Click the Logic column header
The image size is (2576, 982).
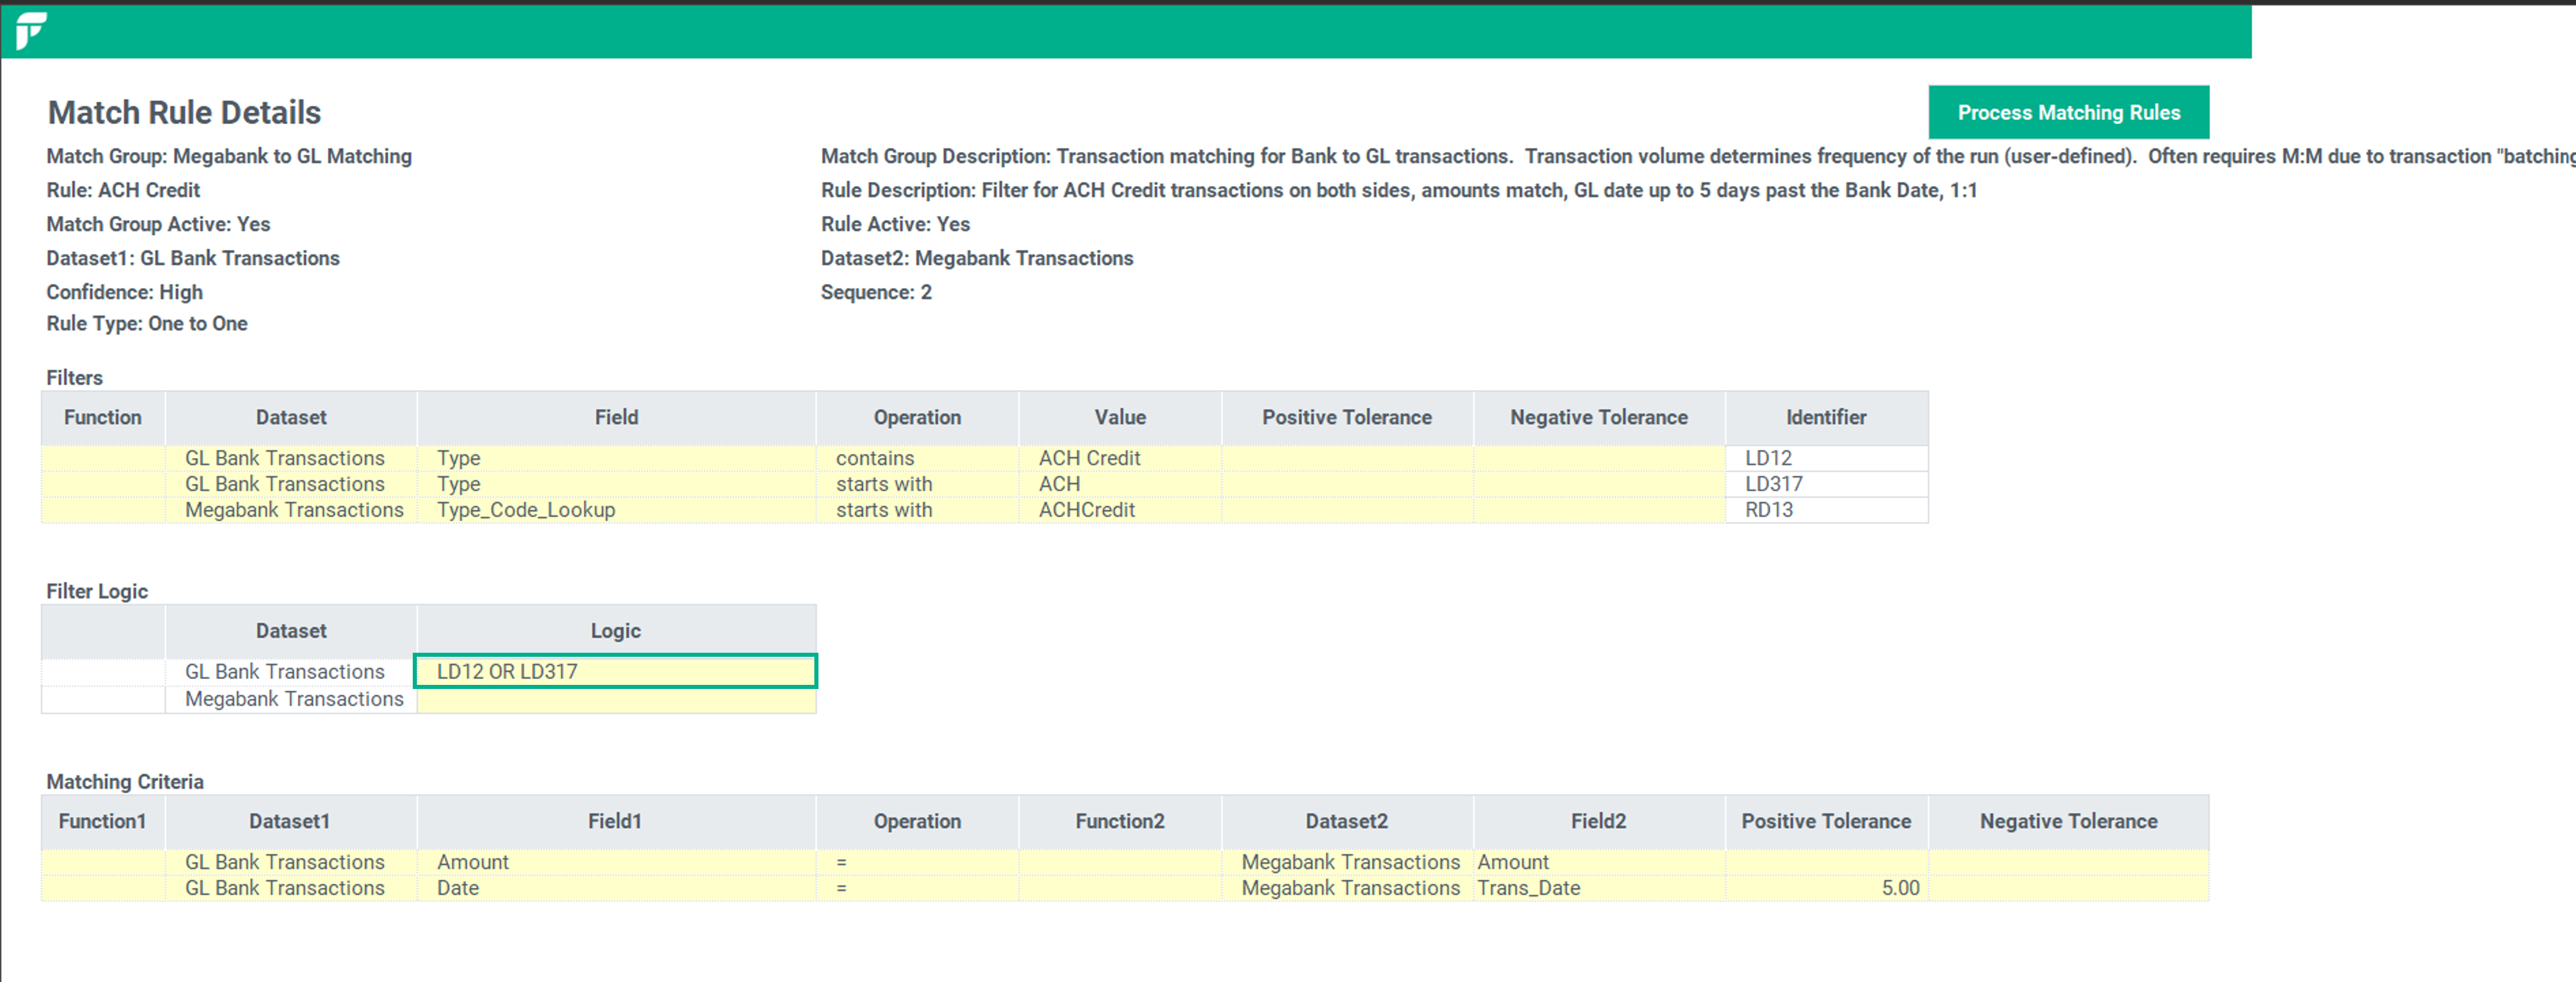pyautogui.click(x=615, y=630)
